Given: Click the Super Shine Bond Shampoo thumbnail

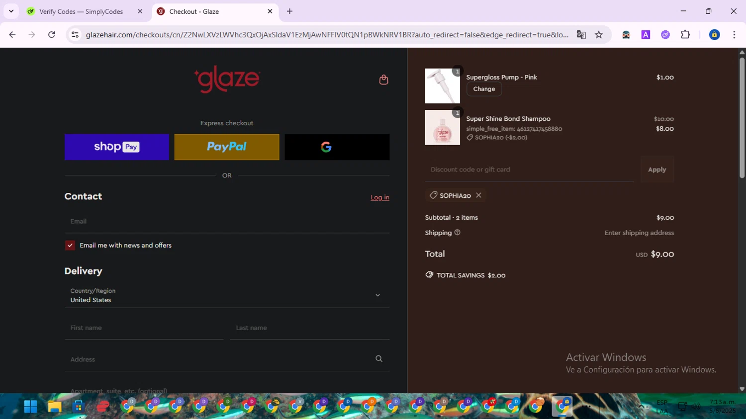Looking at the screenshot, I should (x=443, y=128).
